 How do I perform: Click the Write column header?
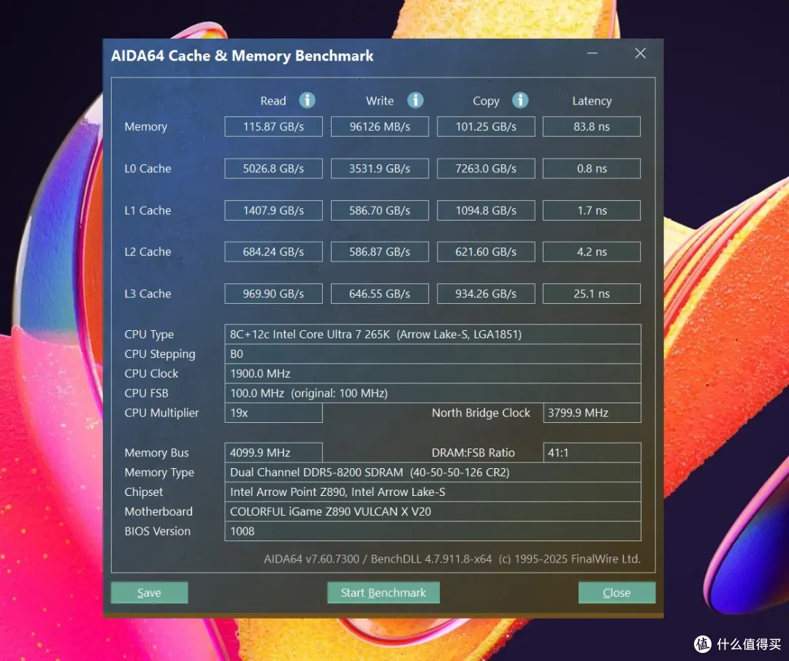[380, 101]
